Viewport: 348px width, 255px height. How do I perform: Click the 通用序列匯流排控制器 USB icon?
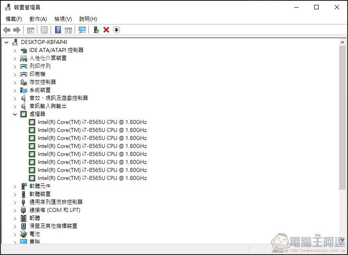(x=23, y=202)
